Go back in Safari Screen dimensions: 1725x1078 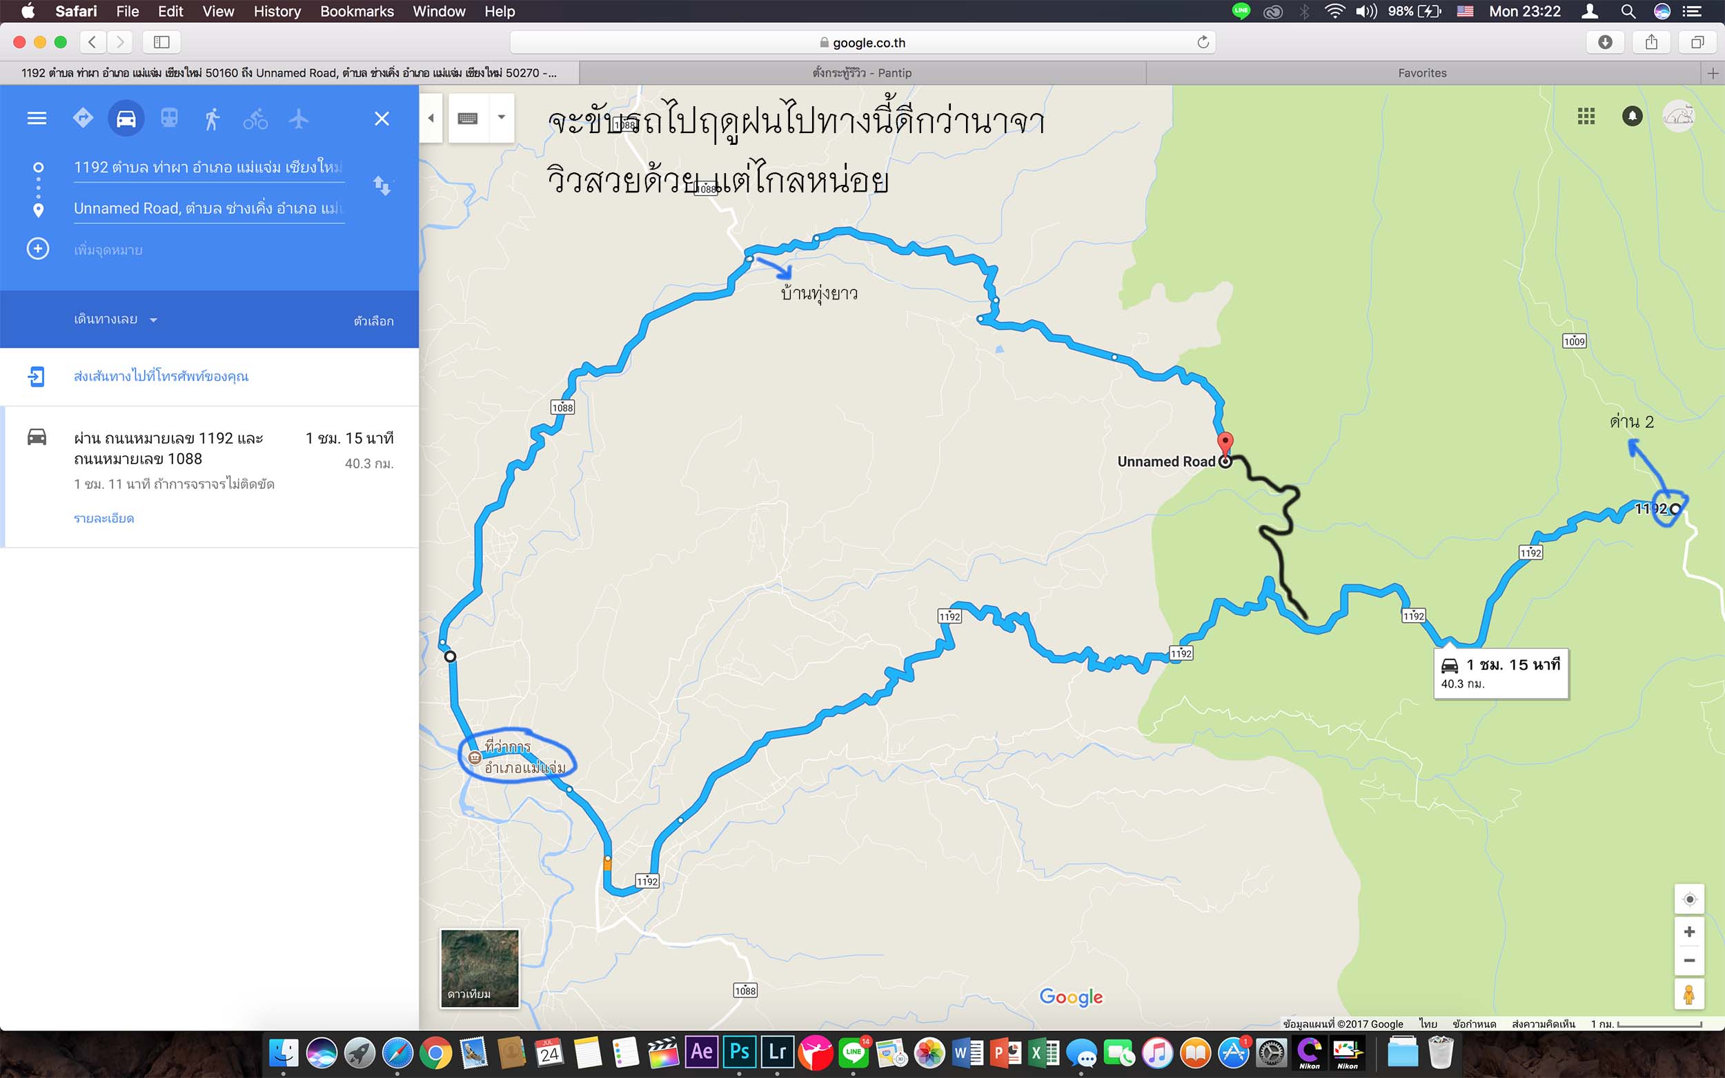(92, 42)
